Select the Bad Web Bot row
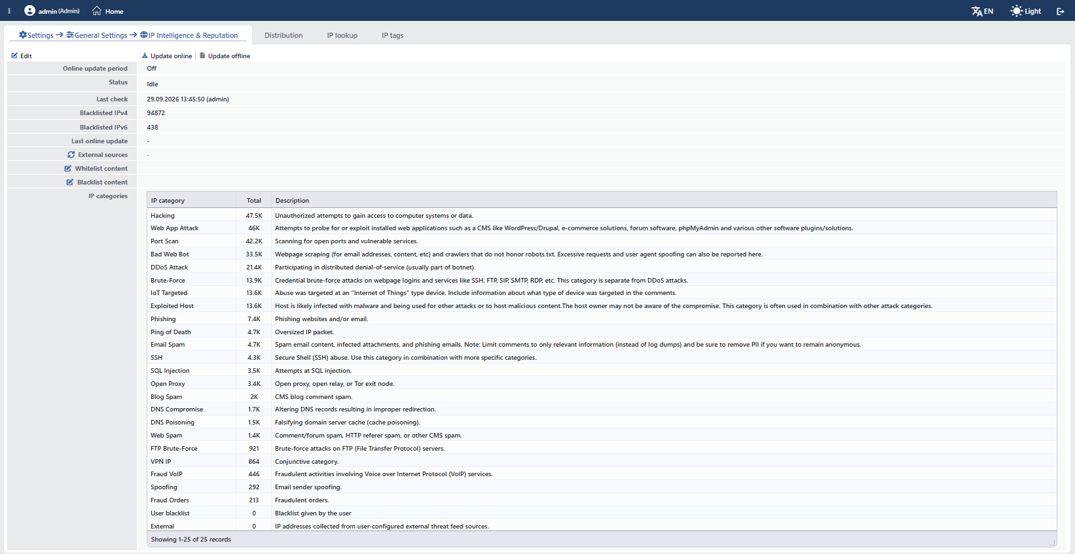The image size is (1075, 554). click(x=602, y=254)
